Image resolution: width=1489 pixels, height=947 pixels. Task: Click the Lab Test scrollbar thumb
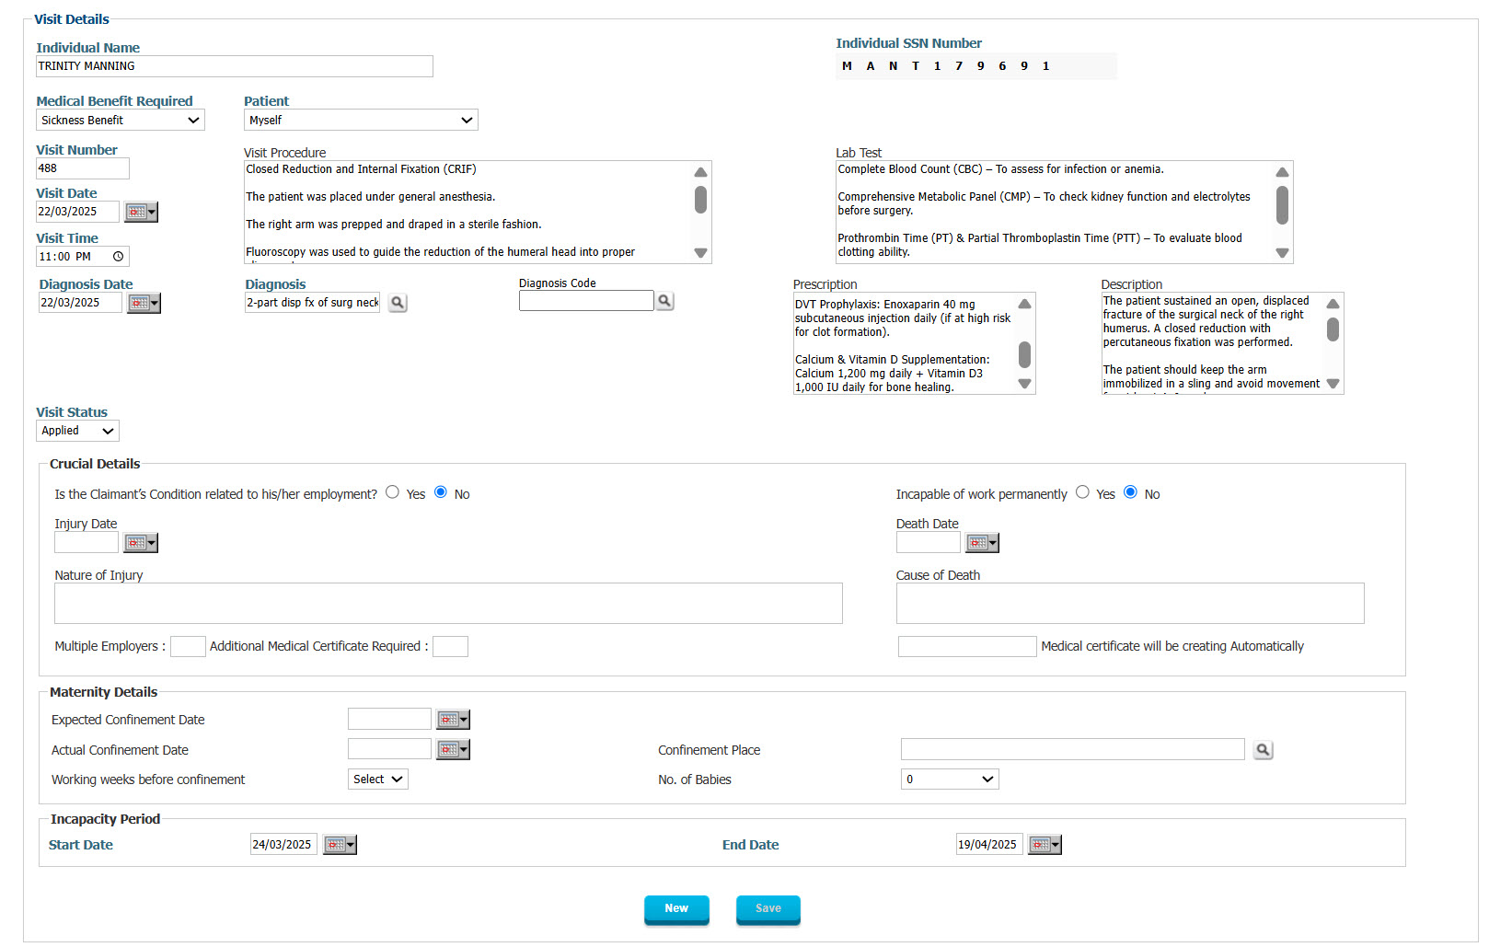click(1283, 205)
